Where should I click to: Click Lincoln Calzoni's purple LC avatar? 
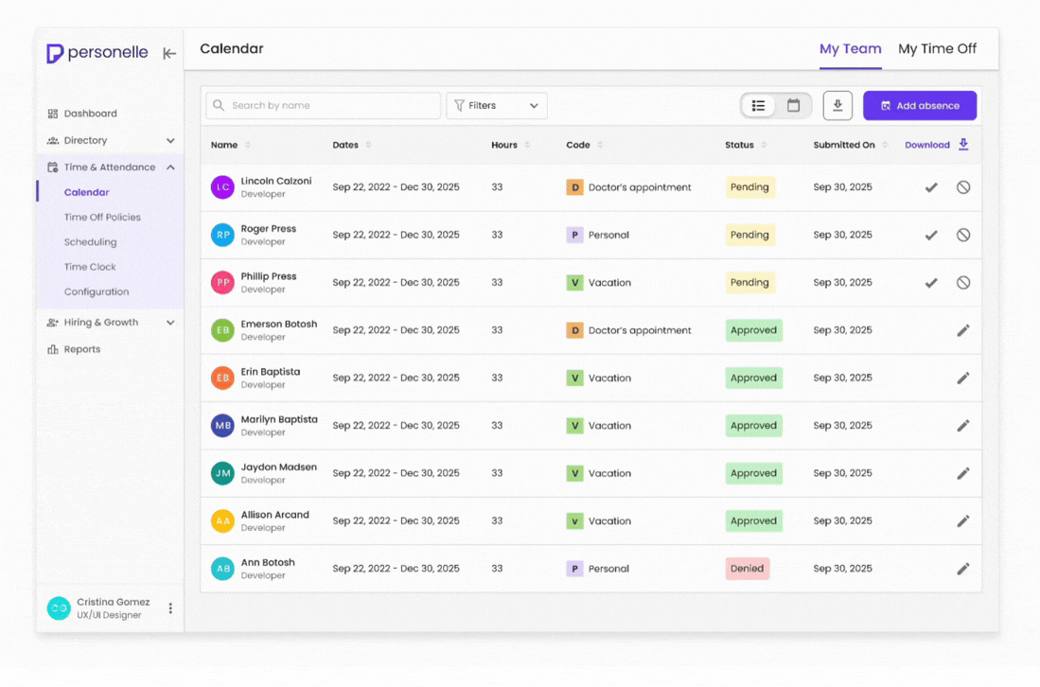pyautogui.click(x=222, y=187)
